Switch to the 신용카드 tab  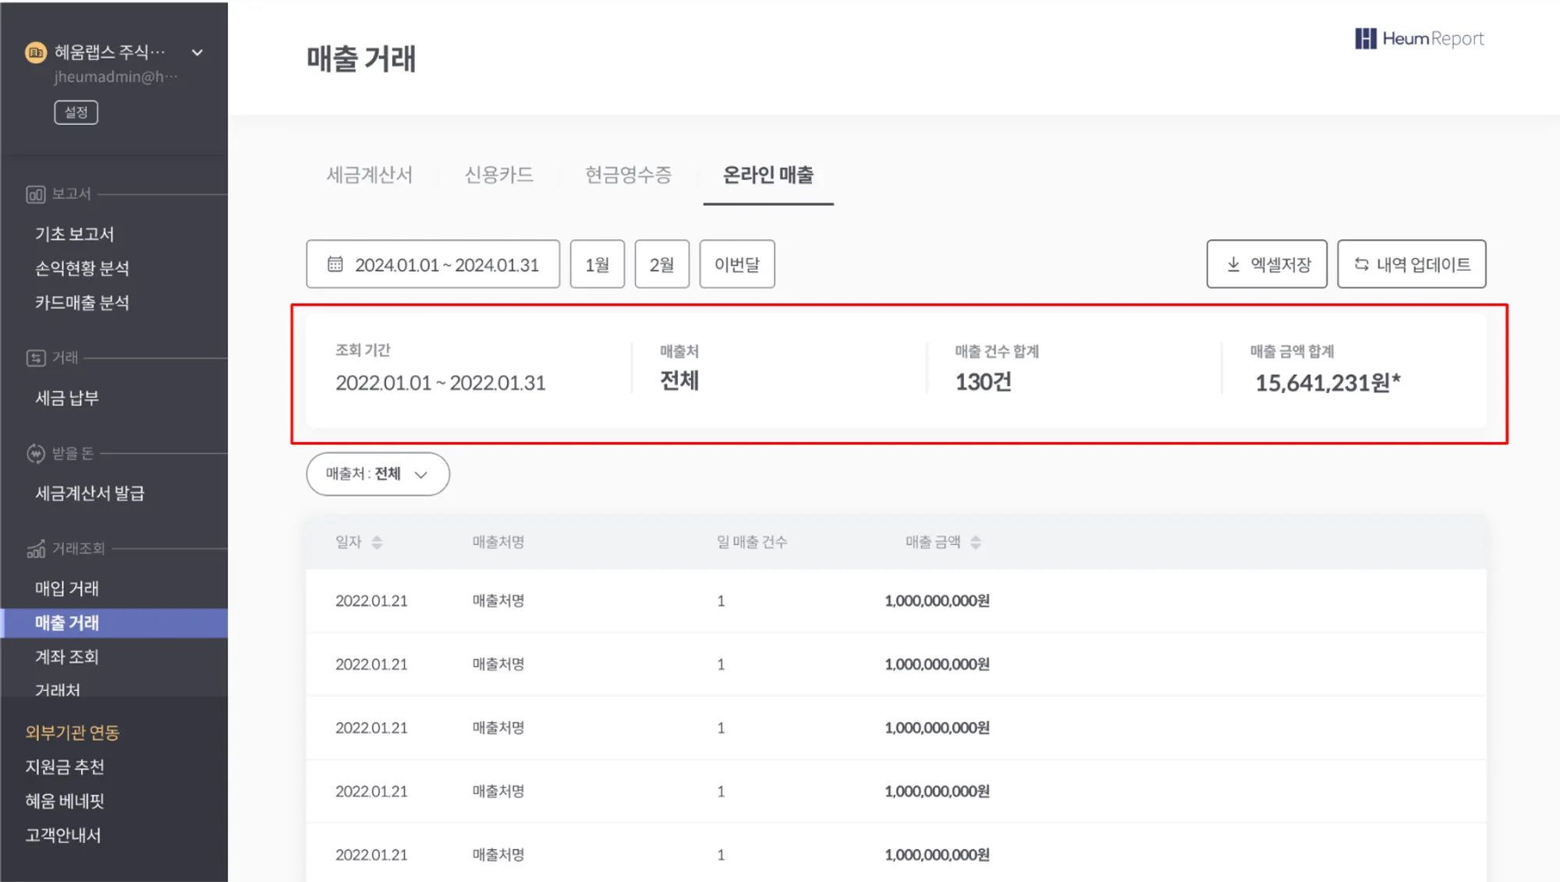[498, 175]
